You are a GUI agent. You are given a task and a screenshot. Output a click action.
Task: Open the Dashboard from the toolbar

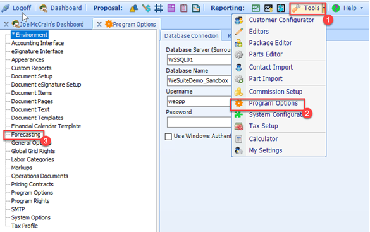[x=61, y=8]
